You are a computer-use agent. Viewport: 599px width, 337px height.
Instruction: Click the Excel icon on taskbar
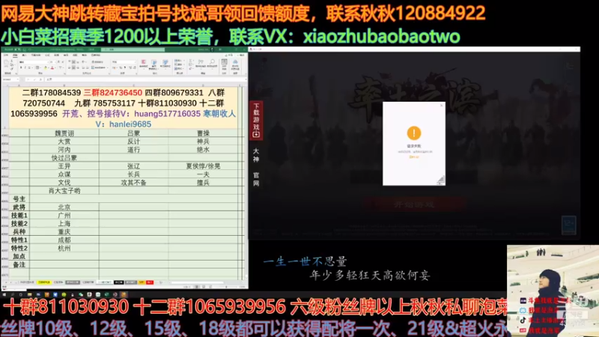(x=106, y=294)
